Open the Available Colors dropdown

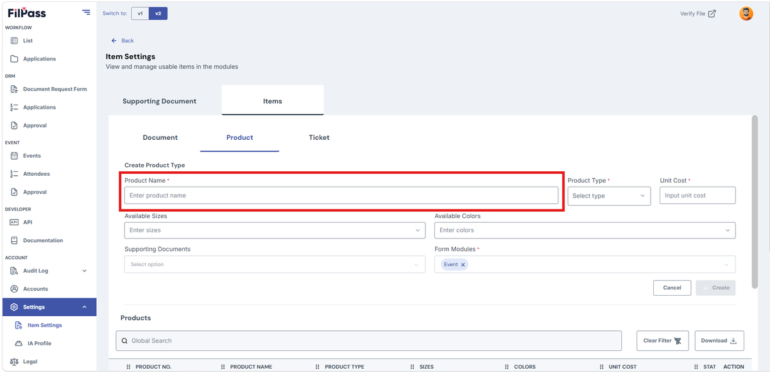[585, 230]
